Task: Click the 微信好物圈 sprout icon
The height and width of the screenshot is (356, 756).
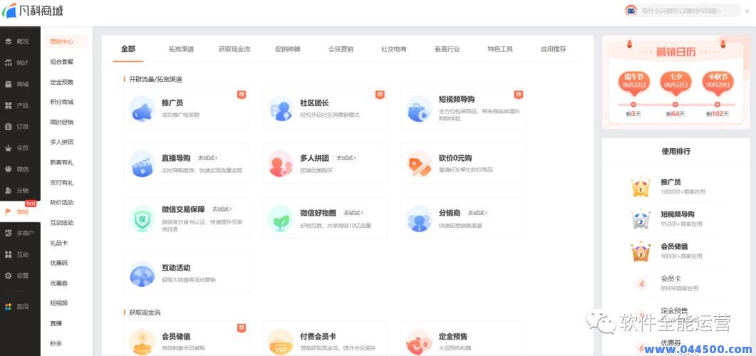Action: [281, 219]
